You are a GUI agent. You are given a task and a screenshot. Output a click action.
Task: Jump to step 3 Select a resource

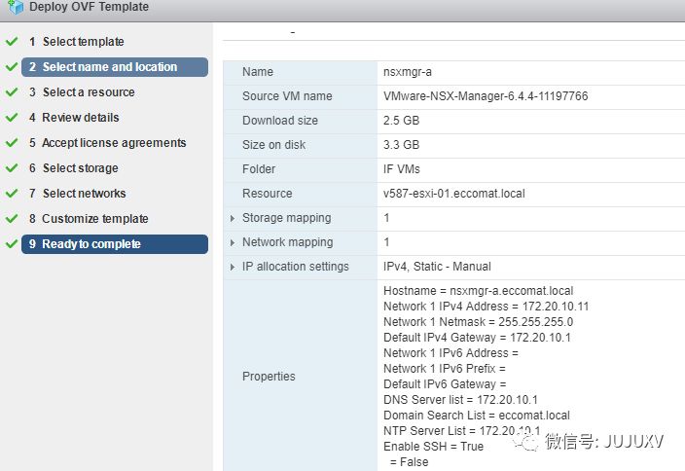coord(88,92)
